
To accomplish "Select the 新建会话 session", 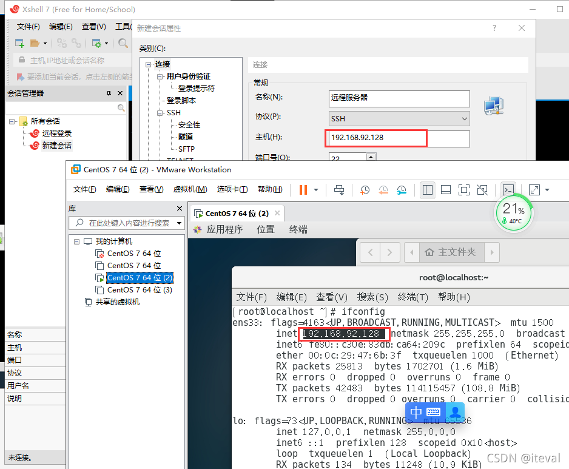I will tap(56, 146).
